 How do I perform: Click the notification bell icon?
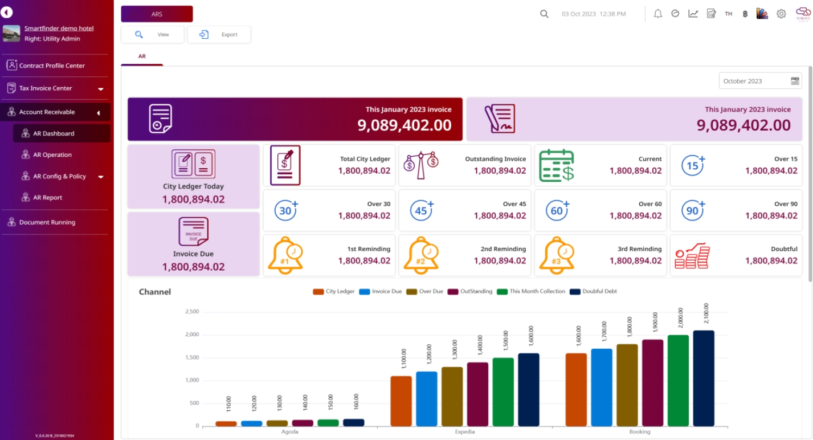[658, 14]
